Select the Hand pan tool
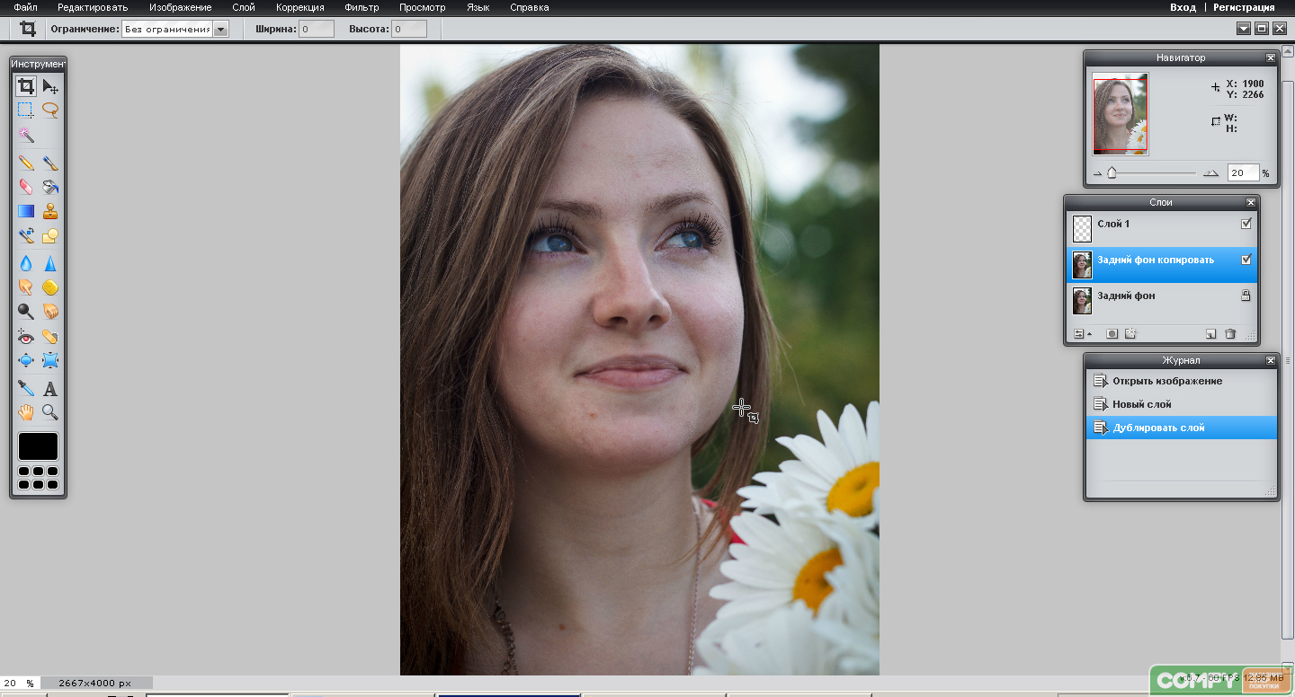The width and height of the screenshot is (1295, 697). 26,412
